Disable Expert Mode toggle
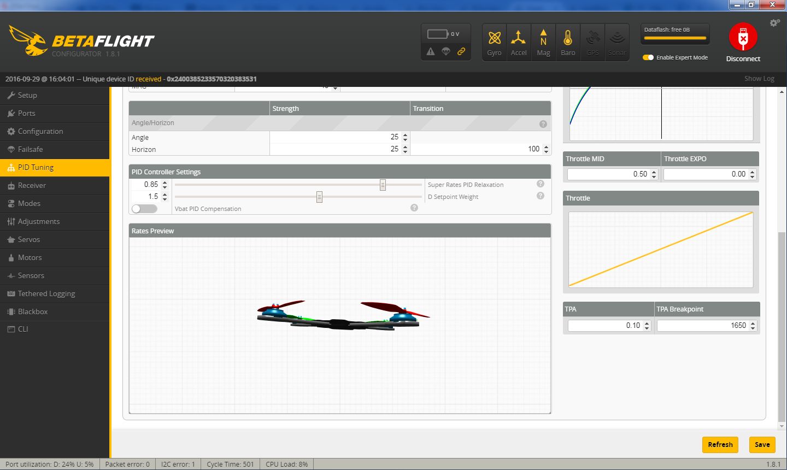This screenshot has height=470, width=787. [648, 57]
